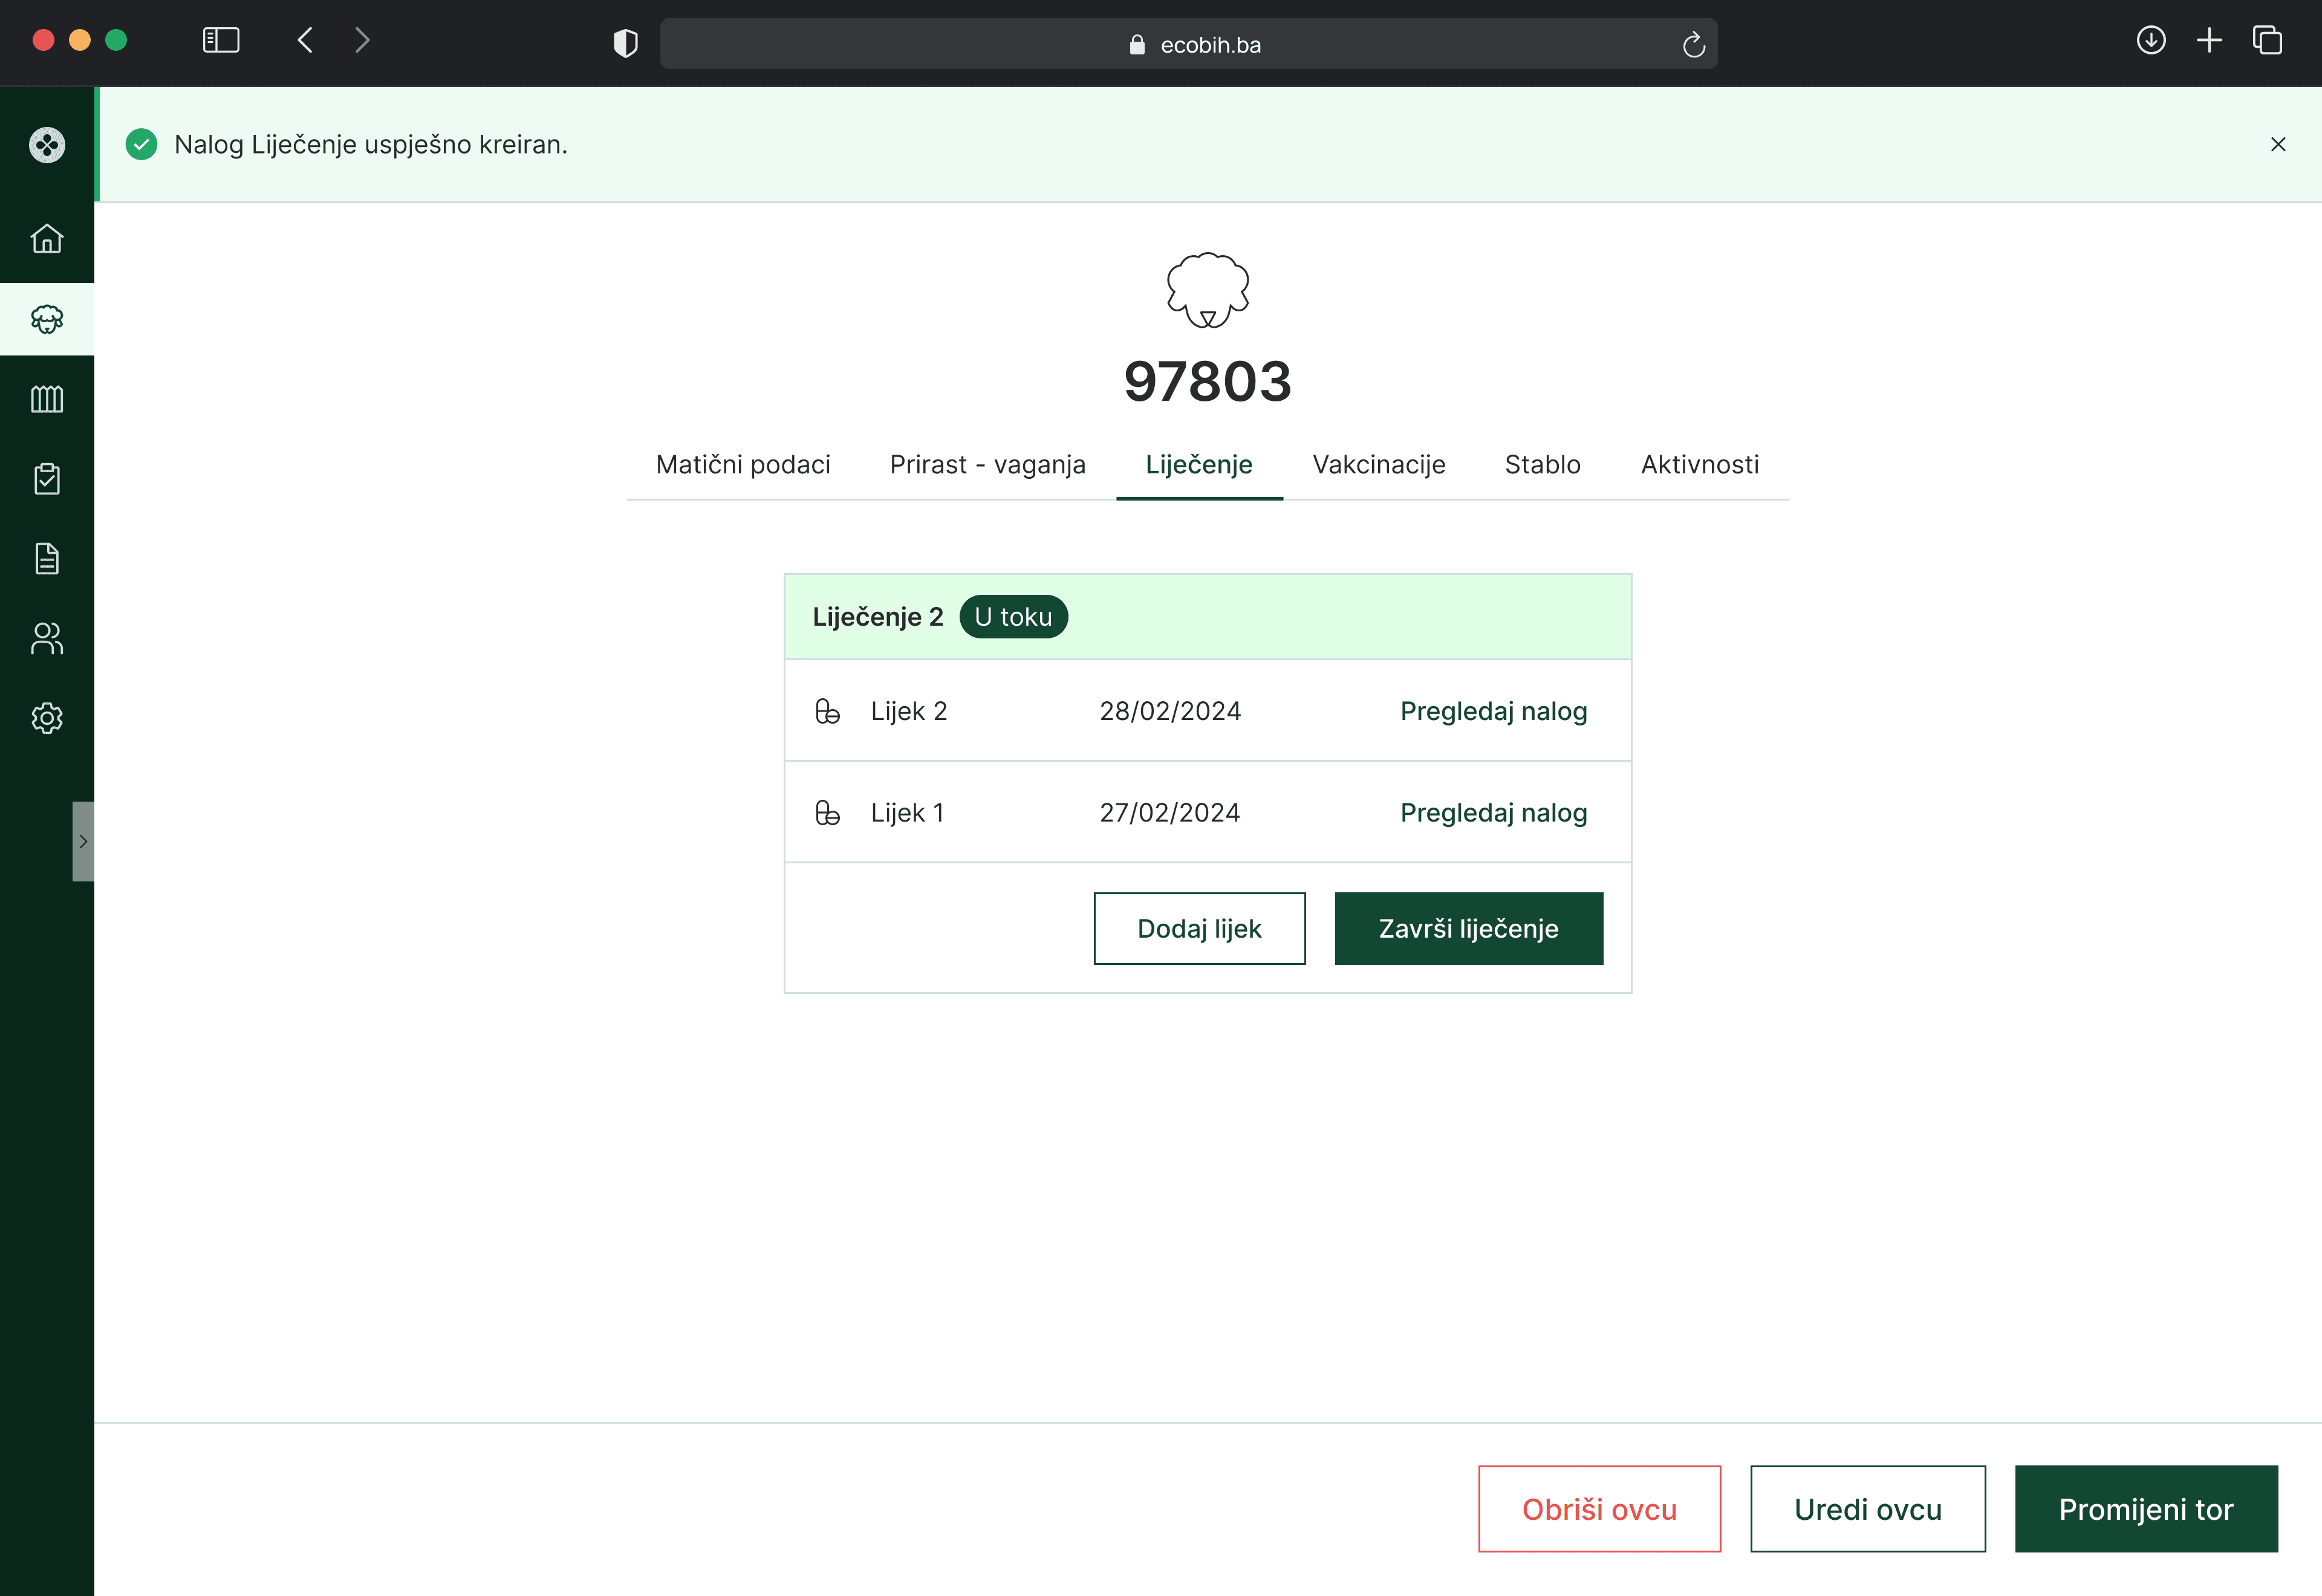Toggle the Safari sidebar button

221,40
